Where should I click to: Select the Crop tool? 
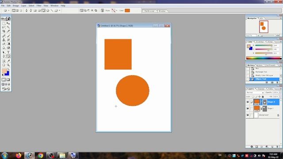point(4,31)
